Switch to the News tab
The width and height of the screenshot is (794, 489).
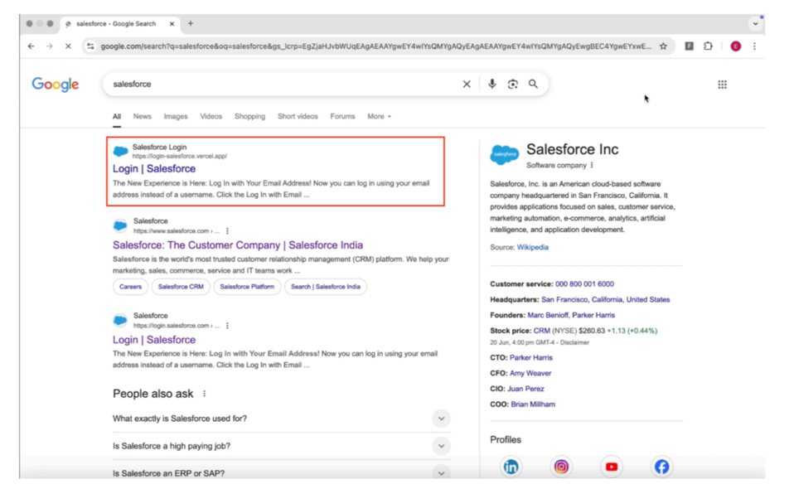[143, 116]
